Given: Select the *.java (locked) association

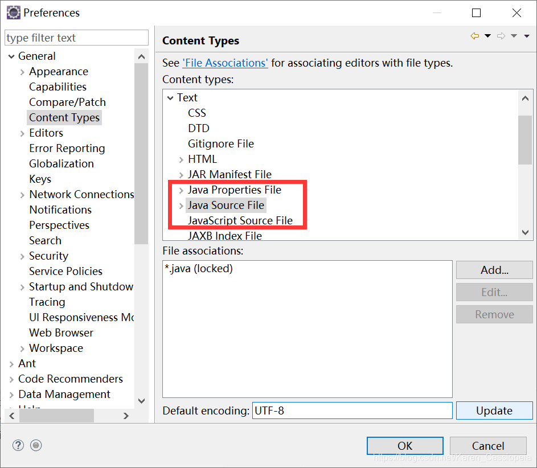Looking at the screenshot, I should pyautogui.click(x=199, y=268).
